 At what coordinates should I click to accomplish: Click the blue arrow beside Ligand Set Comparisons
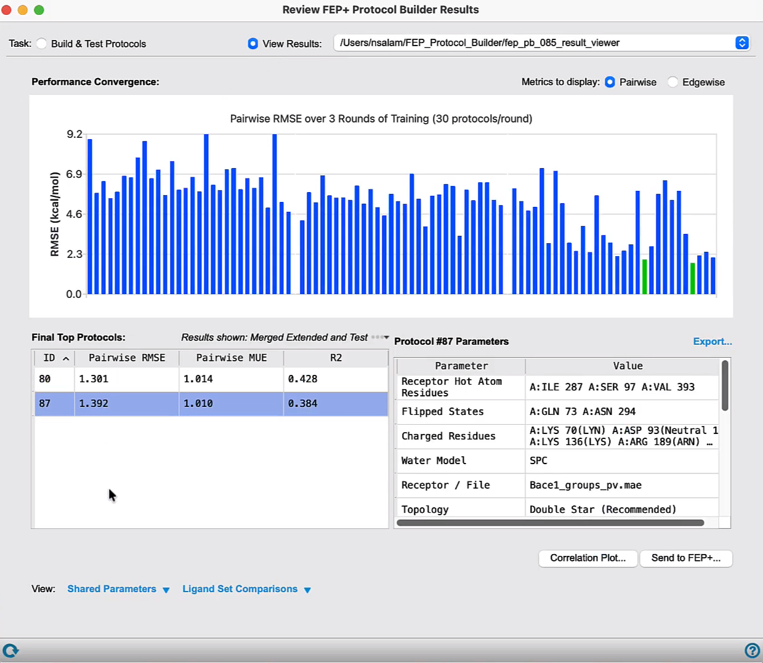(x=307, y=590)
